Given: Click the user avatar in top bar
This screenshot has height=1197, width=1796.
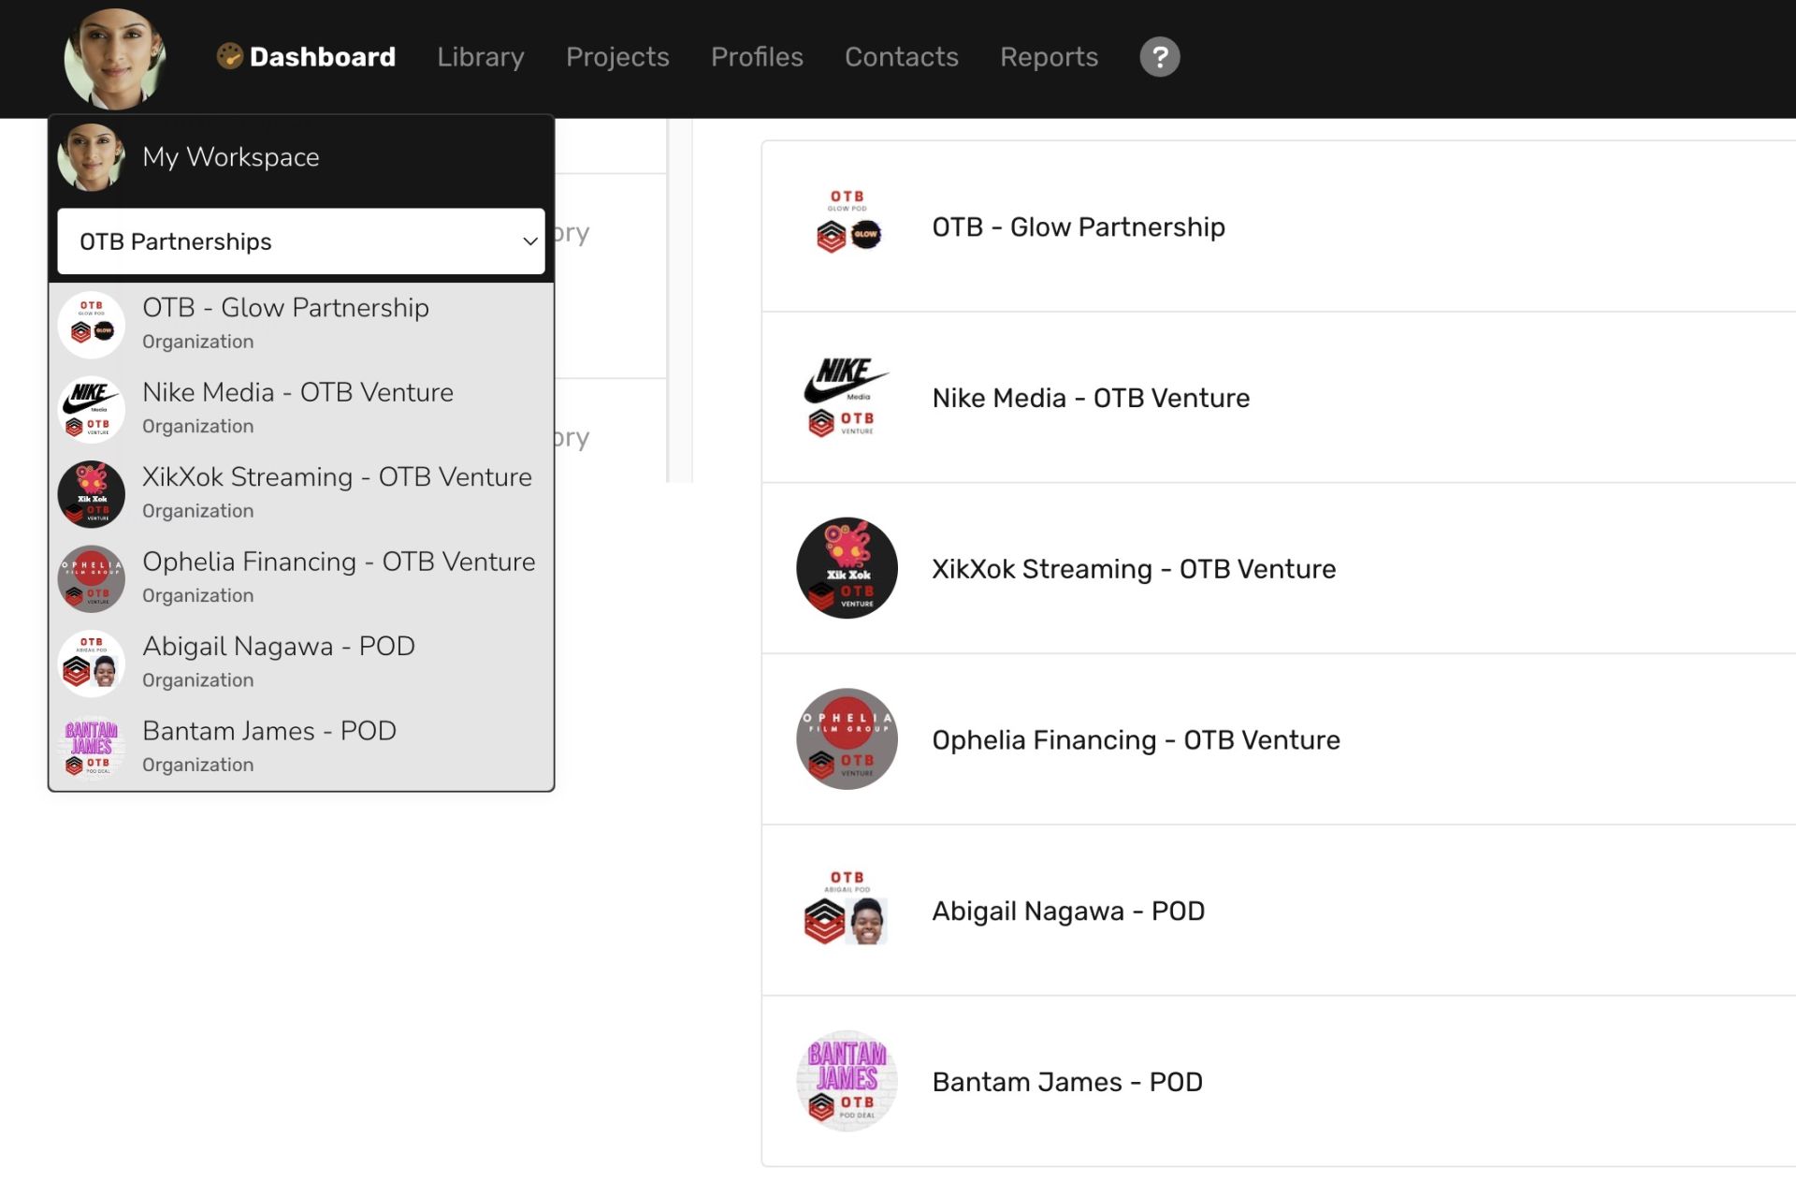Looking at the screenshot, I should coord(114,58).
